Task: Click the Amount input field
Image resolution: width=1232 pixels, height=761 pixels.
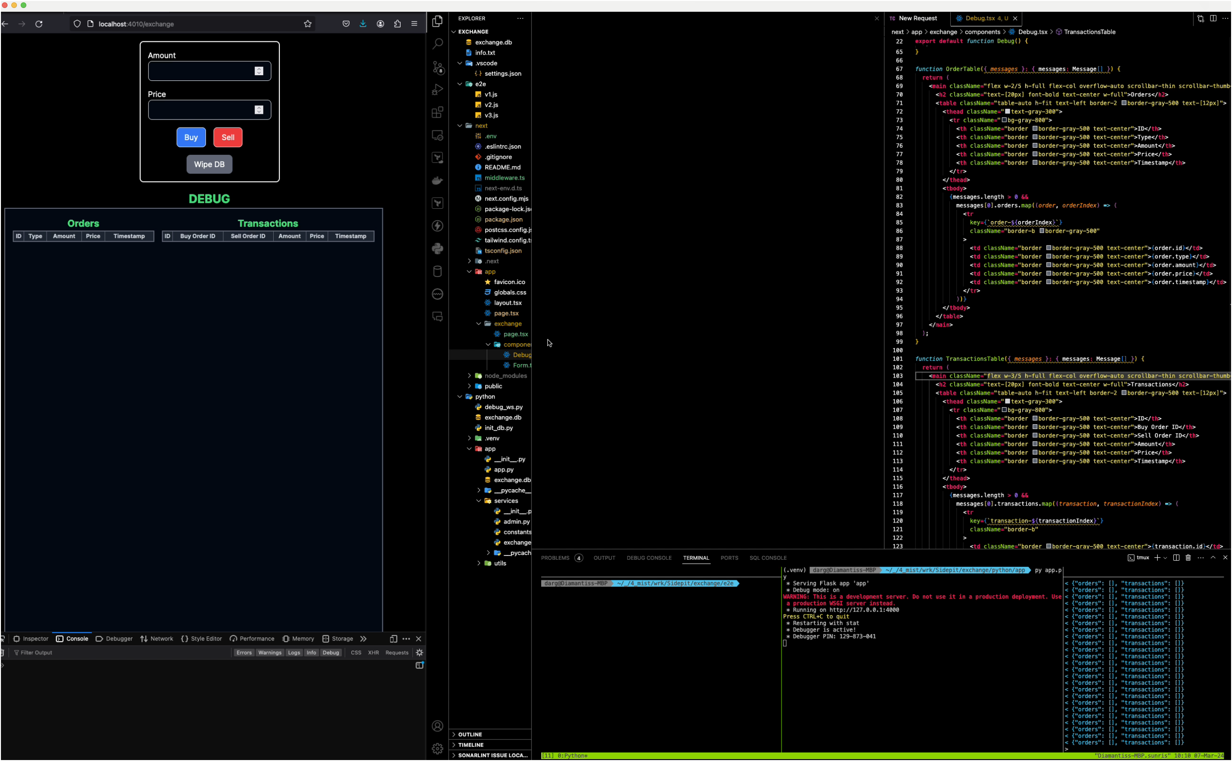Action: click(201, 71)
